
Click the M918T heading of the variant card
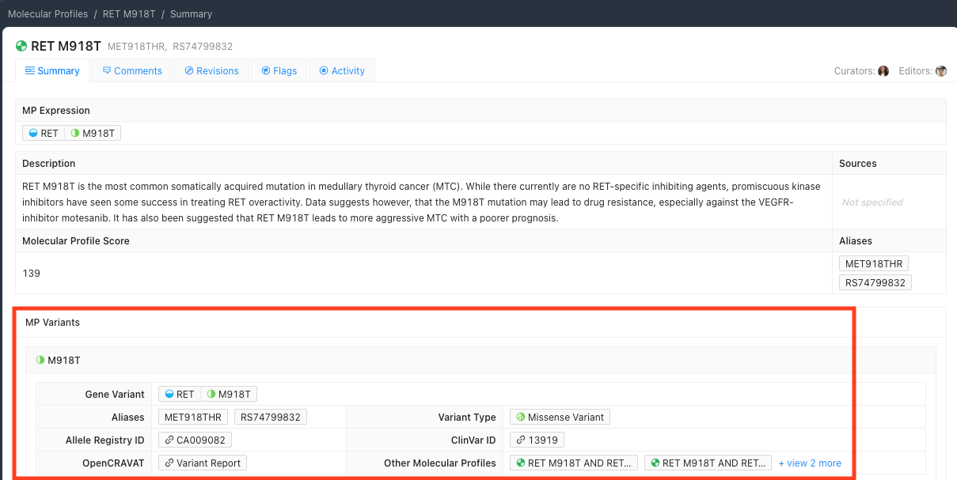pos(64,361)
